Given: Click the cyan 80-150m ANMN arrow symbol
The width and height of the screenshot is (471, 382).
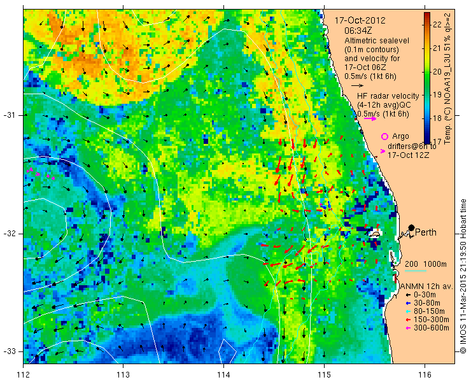Looking at the screenshot, I should pyautogui.click(x=407, y=311).
